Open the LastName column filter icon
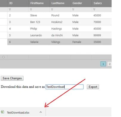 click(x=52, y=10)
